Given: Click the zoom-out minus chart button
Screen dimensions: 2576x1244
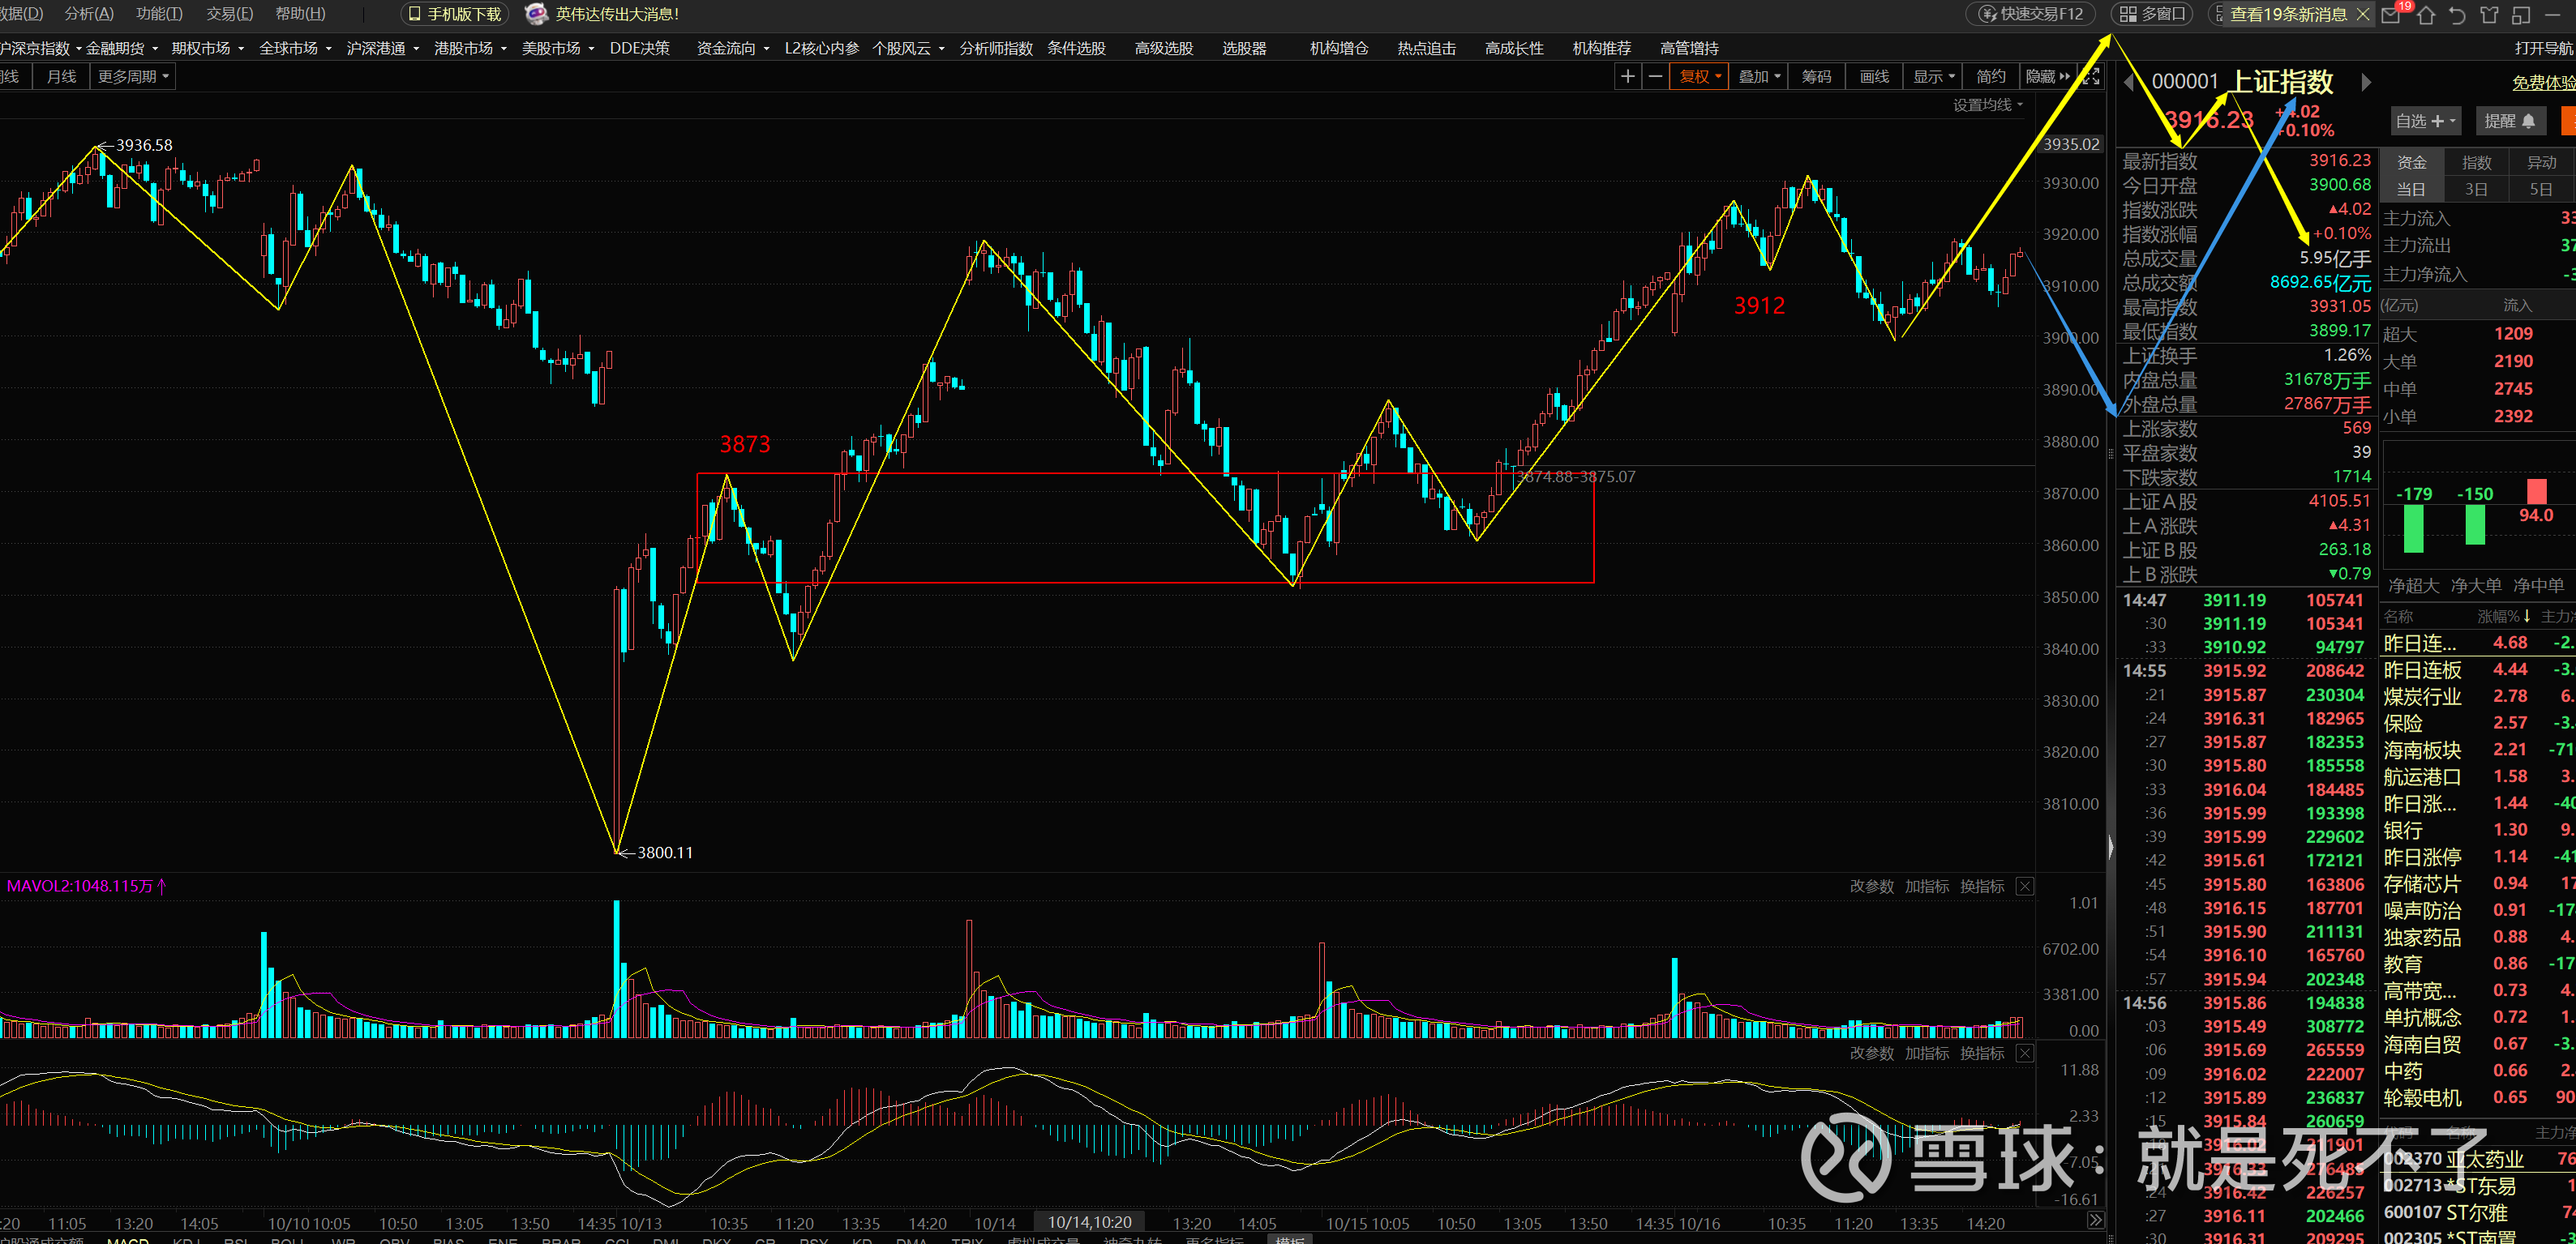Looking at the screenshot, I should 1655,77.
